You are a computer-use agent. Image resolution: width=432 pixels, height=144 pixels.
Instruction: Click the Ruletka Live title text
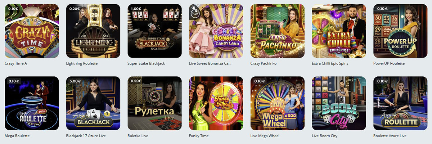click(138, 136)
